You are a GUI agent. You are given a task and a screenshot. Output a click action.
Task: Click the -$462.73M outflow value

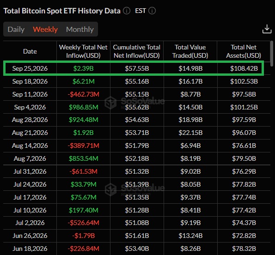83,94
